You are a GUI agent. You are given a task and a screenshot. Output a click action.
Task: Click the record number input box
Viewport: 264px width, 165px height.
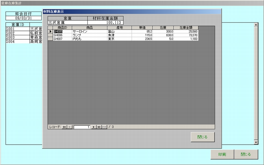click(82, 127)
